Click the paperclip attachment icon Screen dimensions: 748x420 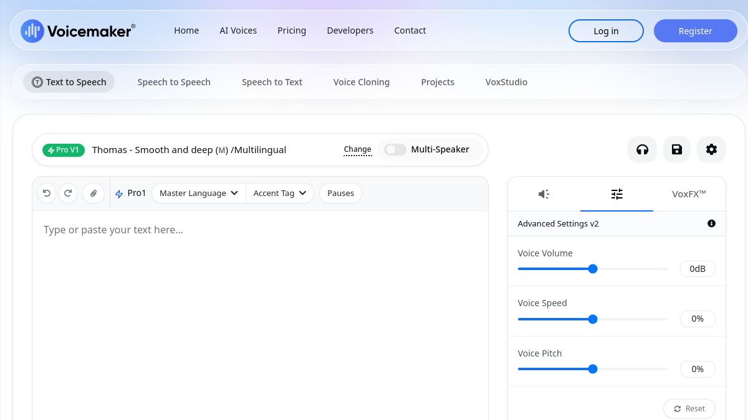pos(93,194)
